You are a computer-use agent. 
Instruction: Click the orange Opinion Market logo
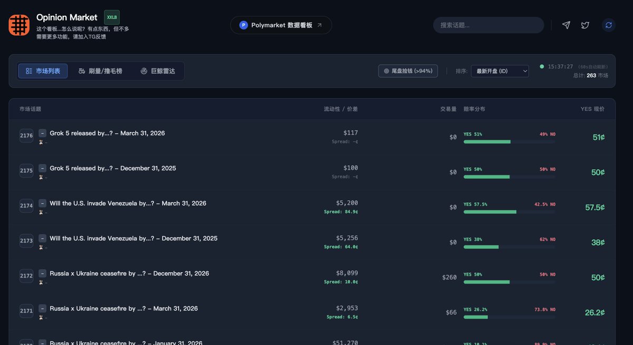tap(19, 25)
